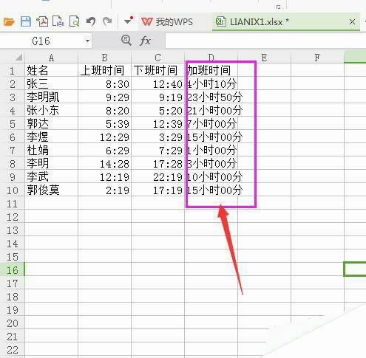Image resolution: width=366 pixels, height=358 pixels.
Task: Close the LIANIX1.xlsx document tab
Action: point(352,22)
